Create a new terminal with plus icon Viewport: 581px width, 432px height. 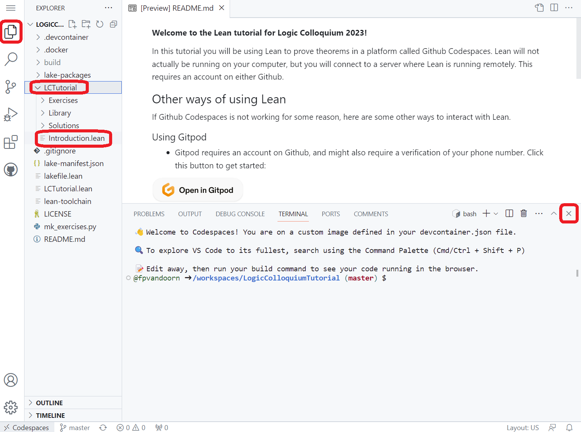coord(486,214)
